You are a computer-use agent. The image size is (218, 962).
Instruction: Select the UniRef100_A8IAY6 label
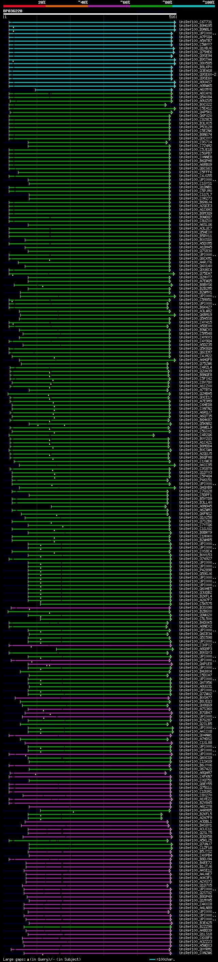195,94
